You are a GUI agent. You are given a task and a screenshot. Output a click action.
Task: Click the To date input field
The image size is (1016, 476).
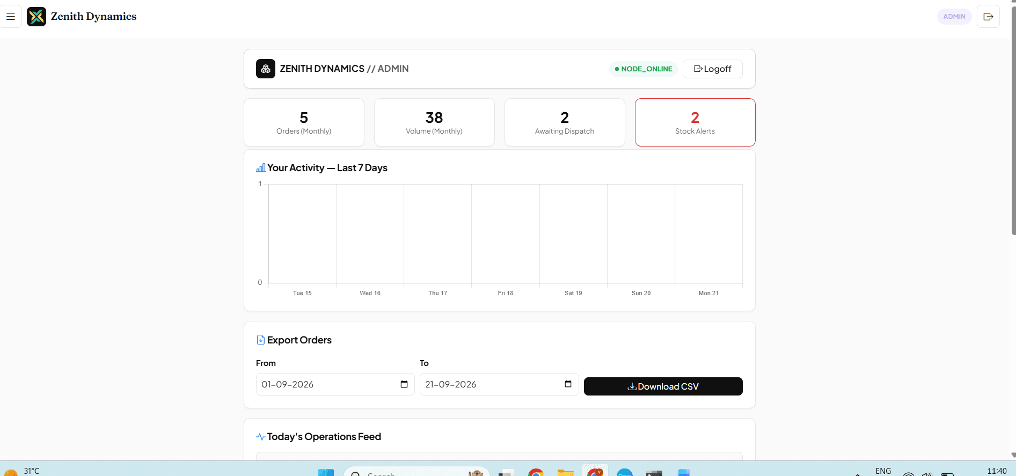[x=499, y=384]
